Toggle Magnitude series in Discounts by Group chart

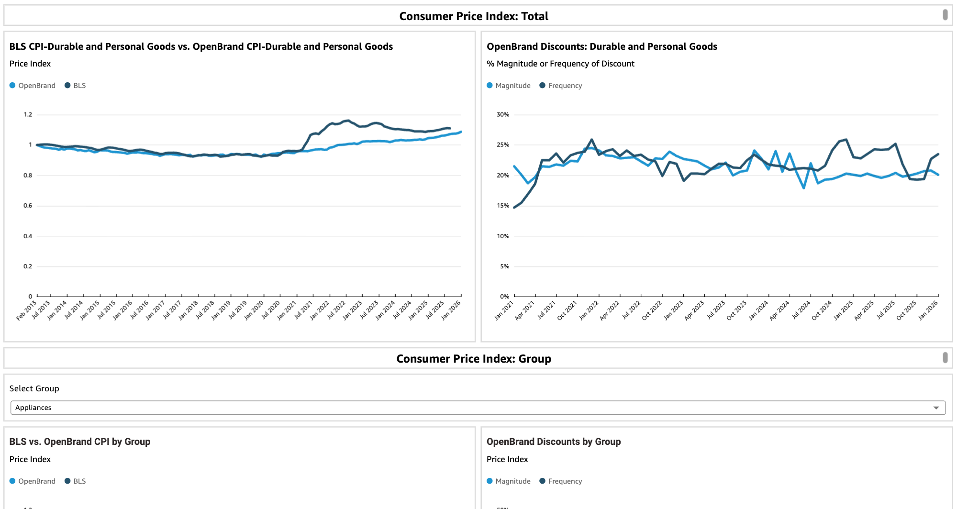tap(490, 481)
